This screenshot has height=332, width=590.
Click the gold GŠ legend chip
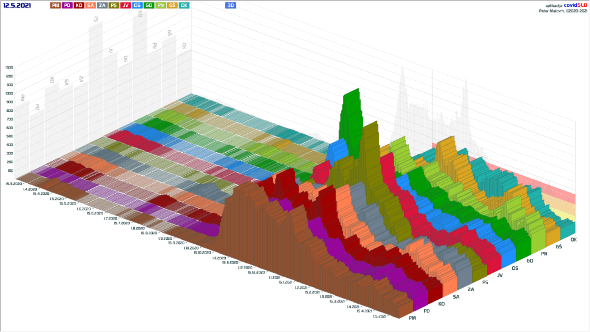point(172,5)
